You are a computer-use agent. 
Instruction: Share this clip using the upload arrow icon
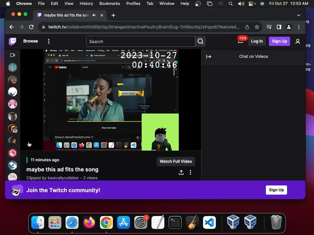(x=181, y=172)
